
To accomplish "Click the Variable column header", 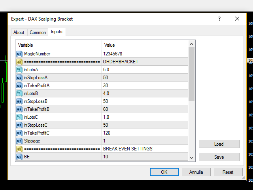I will [x=59, y=45].
